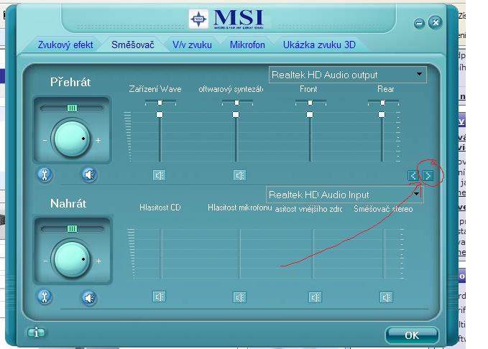The image size is (488, 349).
Task: Increase Přehrát volume with plus sign
Action: point(98,140)
